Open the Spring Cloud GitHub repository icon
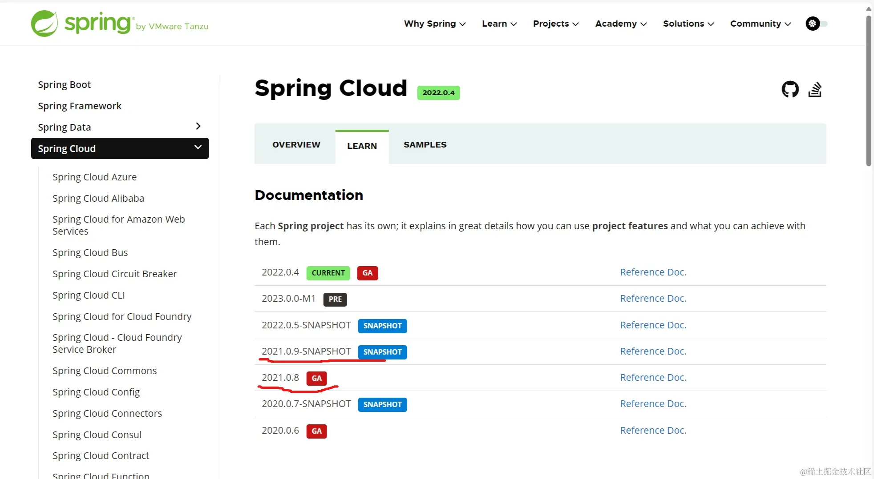The image size is (874, 479). (790, 89)
